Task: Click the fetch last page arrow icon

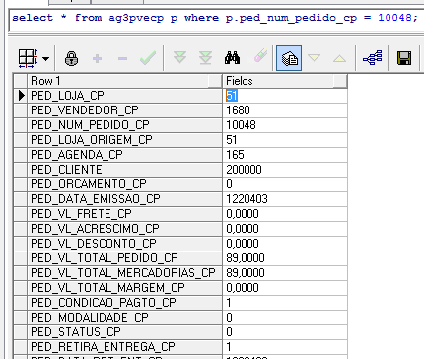Action: pyautogui.click(x=205, y=58)
